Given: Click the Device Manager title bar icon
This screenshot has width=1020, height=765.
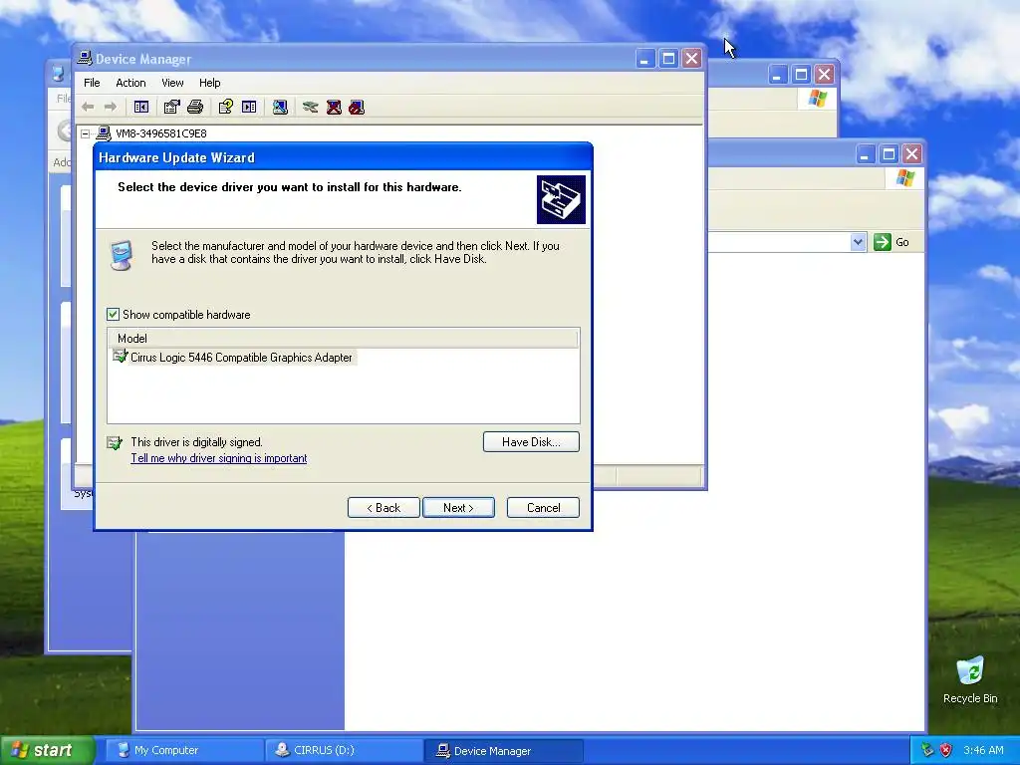Looking at the screenshot, I should coord(85,58).
